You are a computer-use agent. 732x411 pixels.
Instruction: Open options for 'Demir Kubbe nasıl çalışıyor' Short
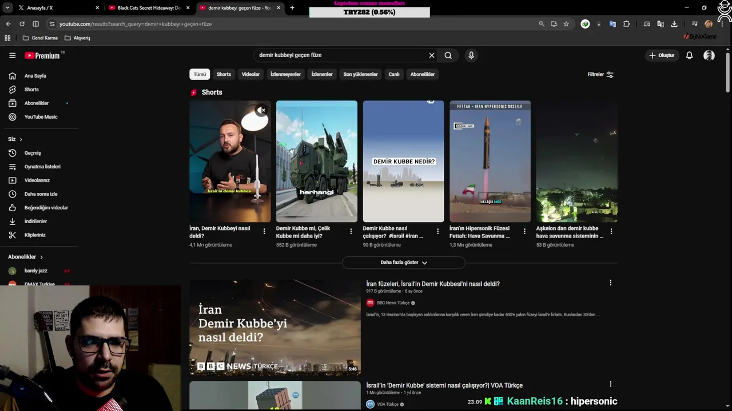(x=438, y=231)
